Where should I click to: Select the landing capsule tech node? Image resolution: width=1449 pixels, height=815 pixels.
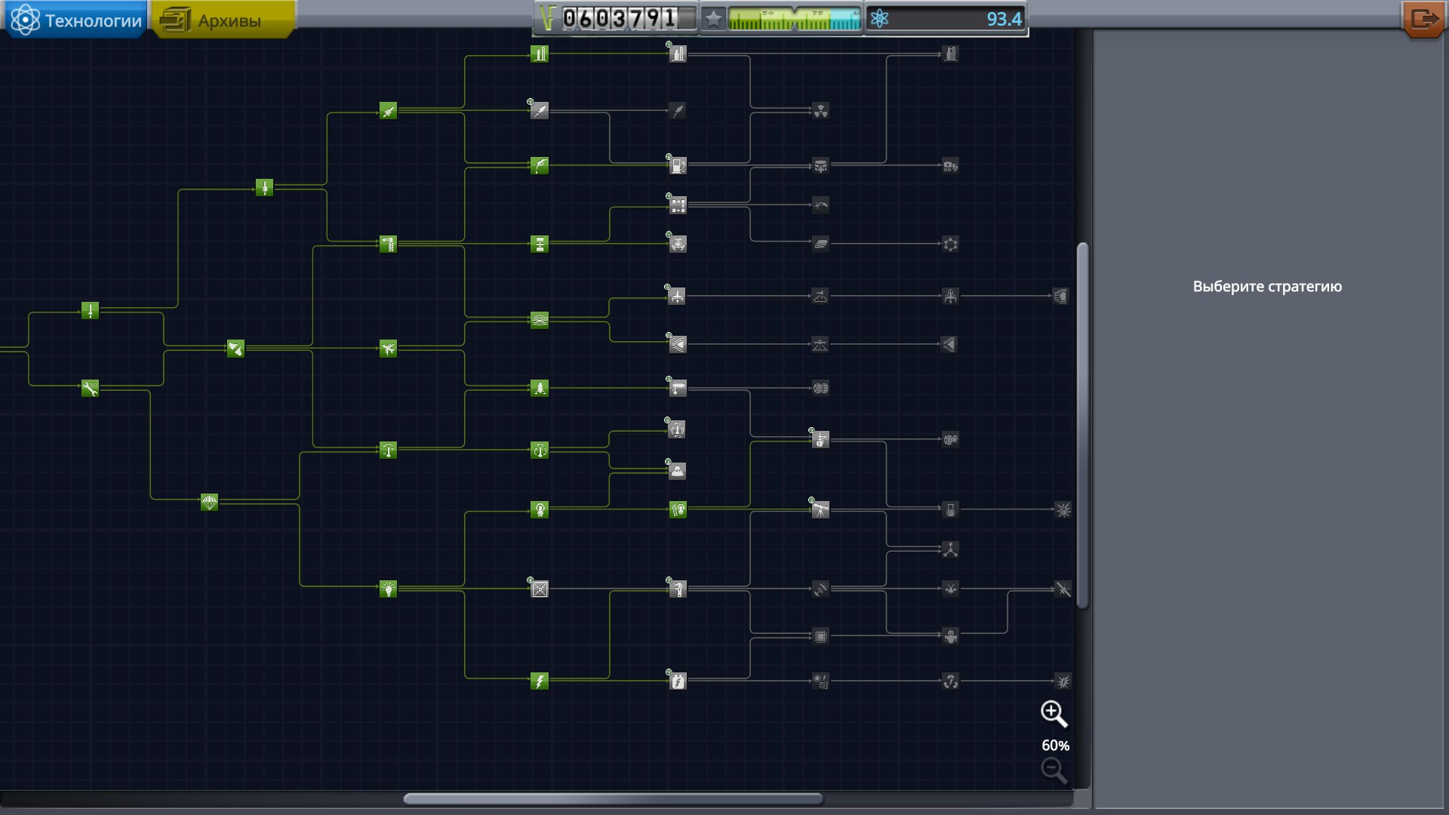[678, 471]
